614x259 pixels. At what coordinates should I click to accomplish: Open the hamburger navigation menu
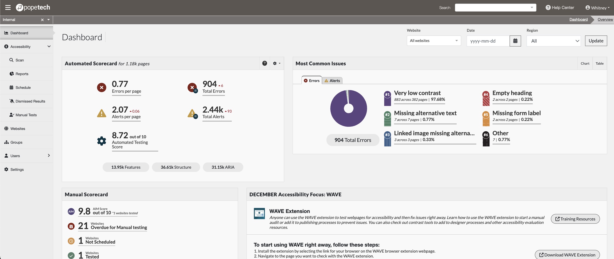pos(8,7)
